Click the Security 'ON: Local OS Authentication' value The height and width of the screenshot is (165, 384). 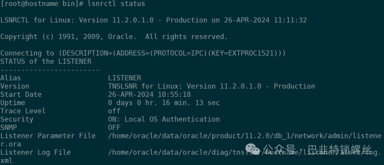click(164, 119)
